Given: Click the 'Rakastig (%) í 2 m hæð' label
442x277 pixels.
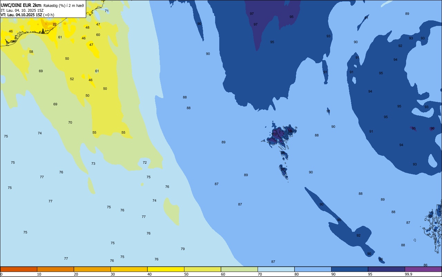Looking at the screenshot, I should click(64, 6).
